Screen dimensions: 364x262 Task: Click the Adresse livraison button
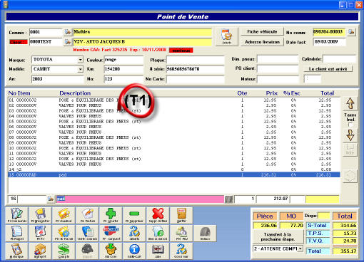click(262, 42)
